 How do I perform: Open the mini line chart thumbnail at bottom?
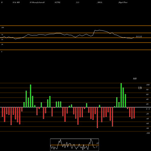(x=75, y=145)
